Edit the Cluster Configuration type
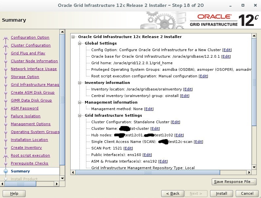 [175, 122]
